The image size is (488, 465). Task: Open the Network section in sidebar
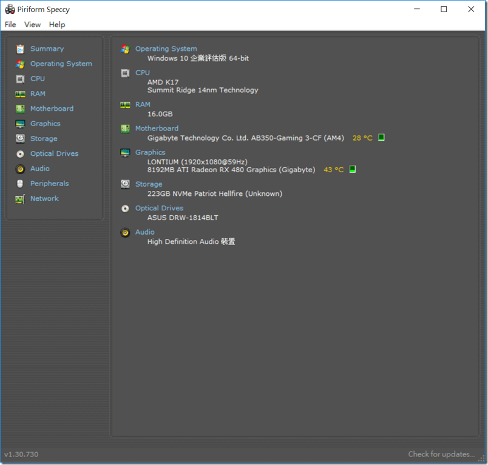(44, 198)
